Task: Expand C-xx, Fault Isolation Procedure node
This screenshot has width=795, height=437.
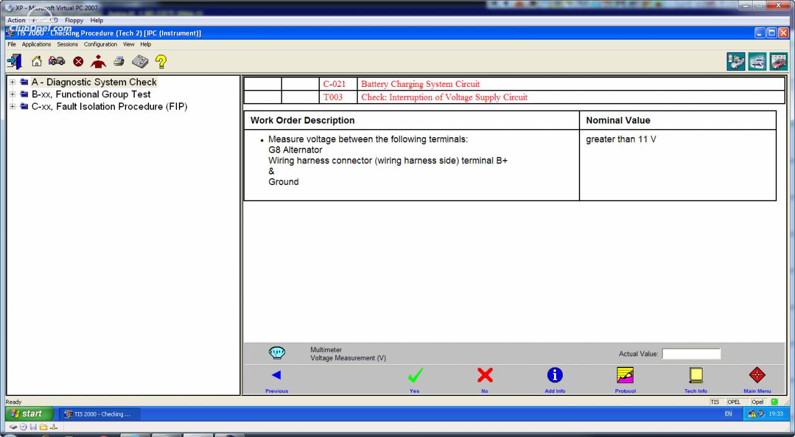Action: pos(12,107)
